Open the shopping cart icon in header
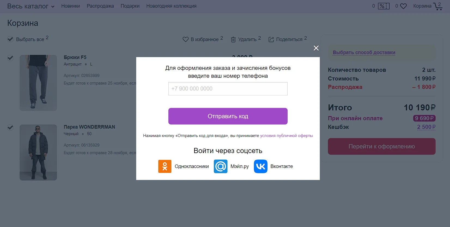 [x=437, y=6]
